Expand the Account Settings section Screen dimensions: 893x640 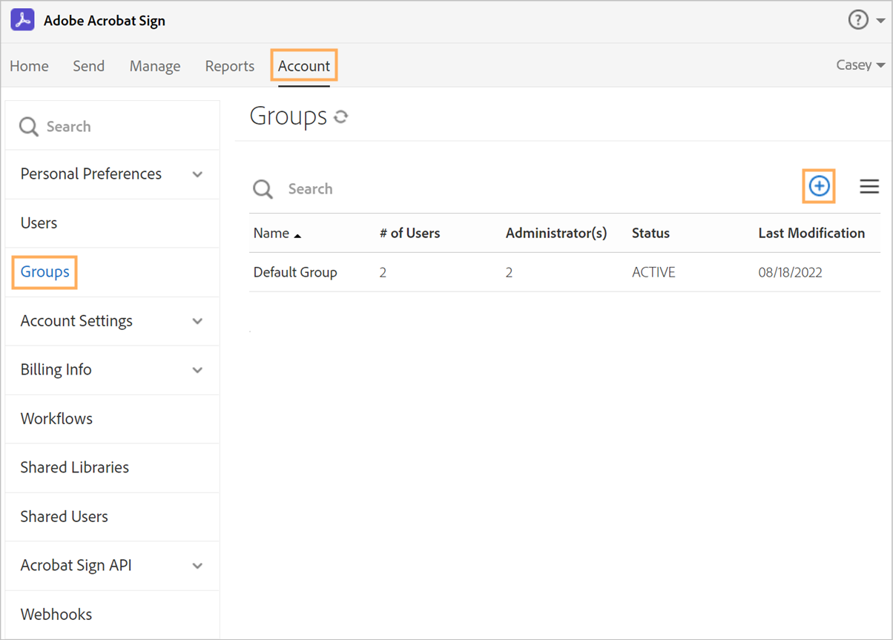(x=197, y=321)
